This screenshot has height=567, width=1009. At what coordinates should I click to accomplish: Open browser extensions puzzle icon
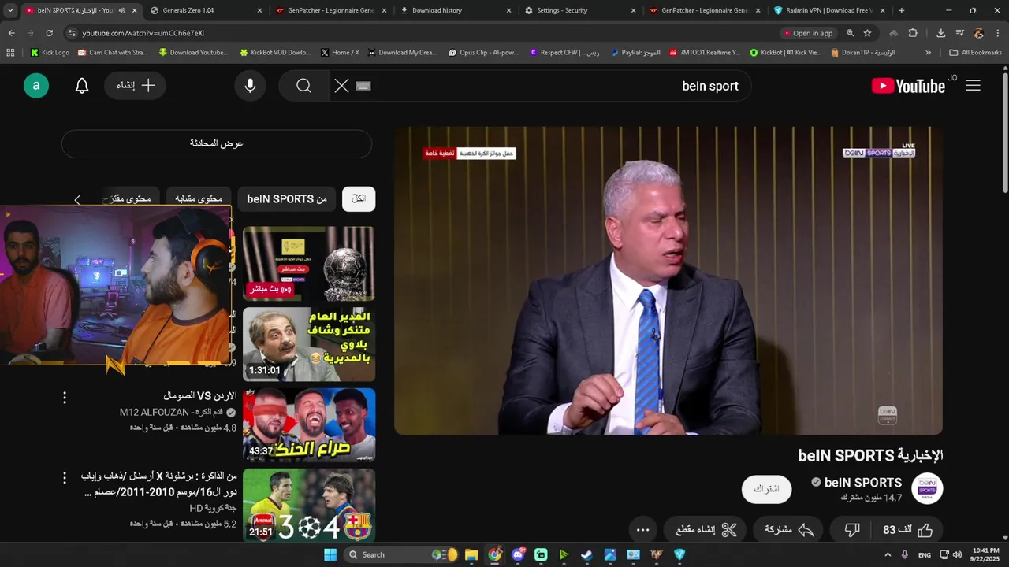[913, 33]
